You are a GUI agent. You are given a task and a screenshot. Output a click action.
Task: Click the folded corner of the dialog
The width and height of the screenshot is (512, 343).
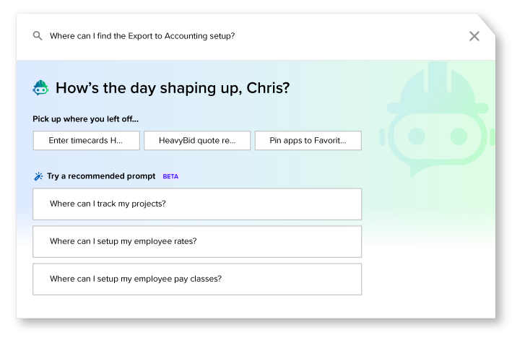486,24
